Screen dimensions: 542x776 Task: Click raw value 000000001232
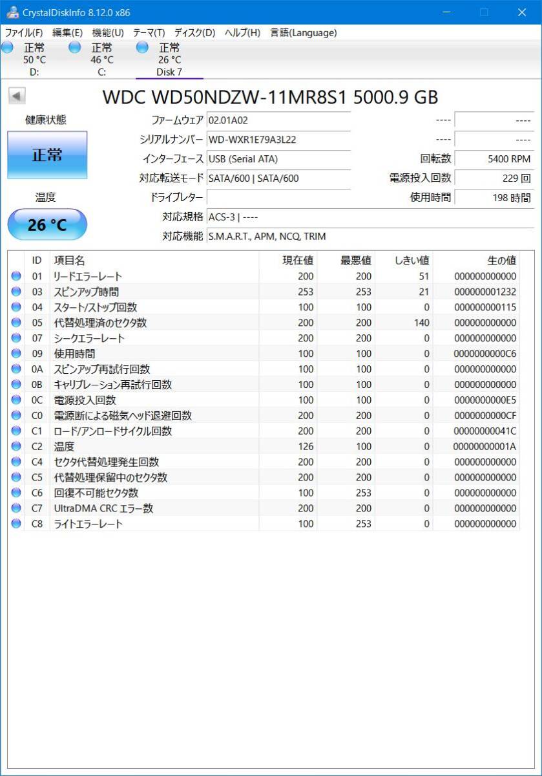pyautogui.click(x=485, y=292)
